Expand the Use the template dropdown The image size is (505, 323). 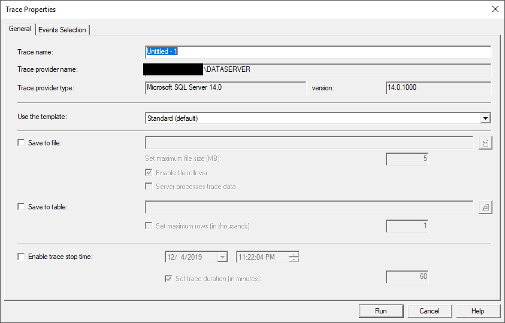[485, 118]
